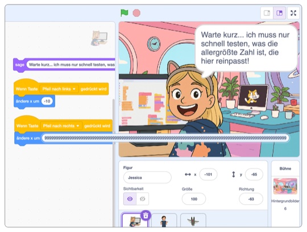Edit the Richtung field -63
The image size is (307, 232).
click(x=251, y=199)
